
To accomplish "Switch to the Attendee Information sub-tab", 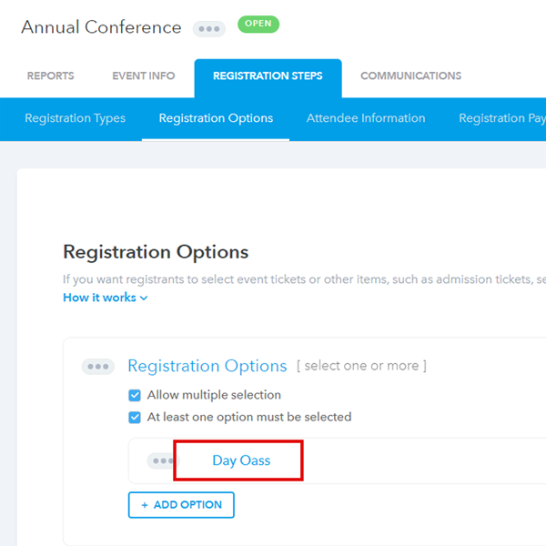I will (x=366, y=118).
